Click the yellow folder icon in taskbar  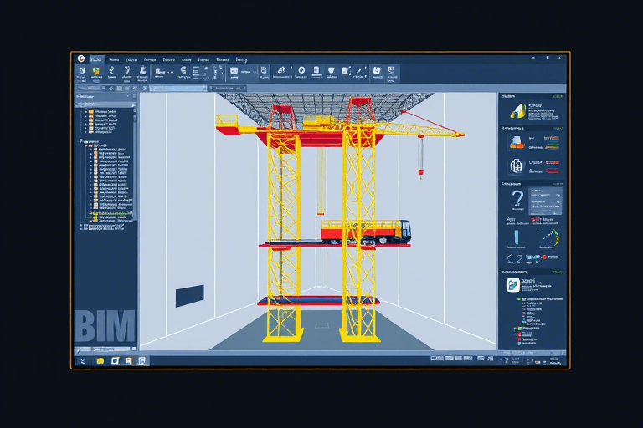[100, 360]
